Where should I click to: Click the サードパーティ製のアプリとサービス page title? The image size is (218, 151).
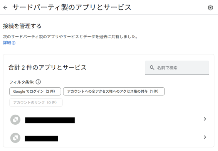click(x=72, y=7)
